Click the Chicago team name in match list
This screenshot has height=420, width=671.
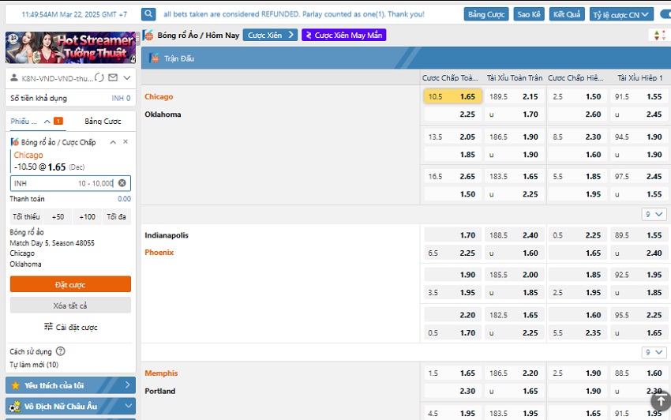coord(159,97)
